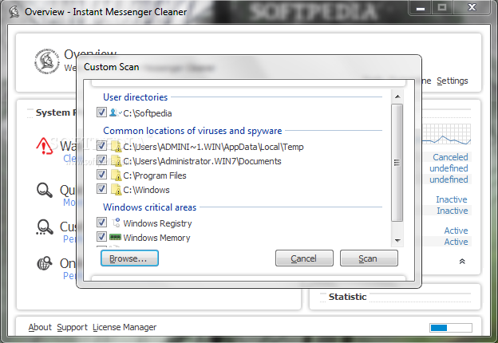Click the application icon in the title bar
This screenshot has width=498, height=343.
click(14, 12)
